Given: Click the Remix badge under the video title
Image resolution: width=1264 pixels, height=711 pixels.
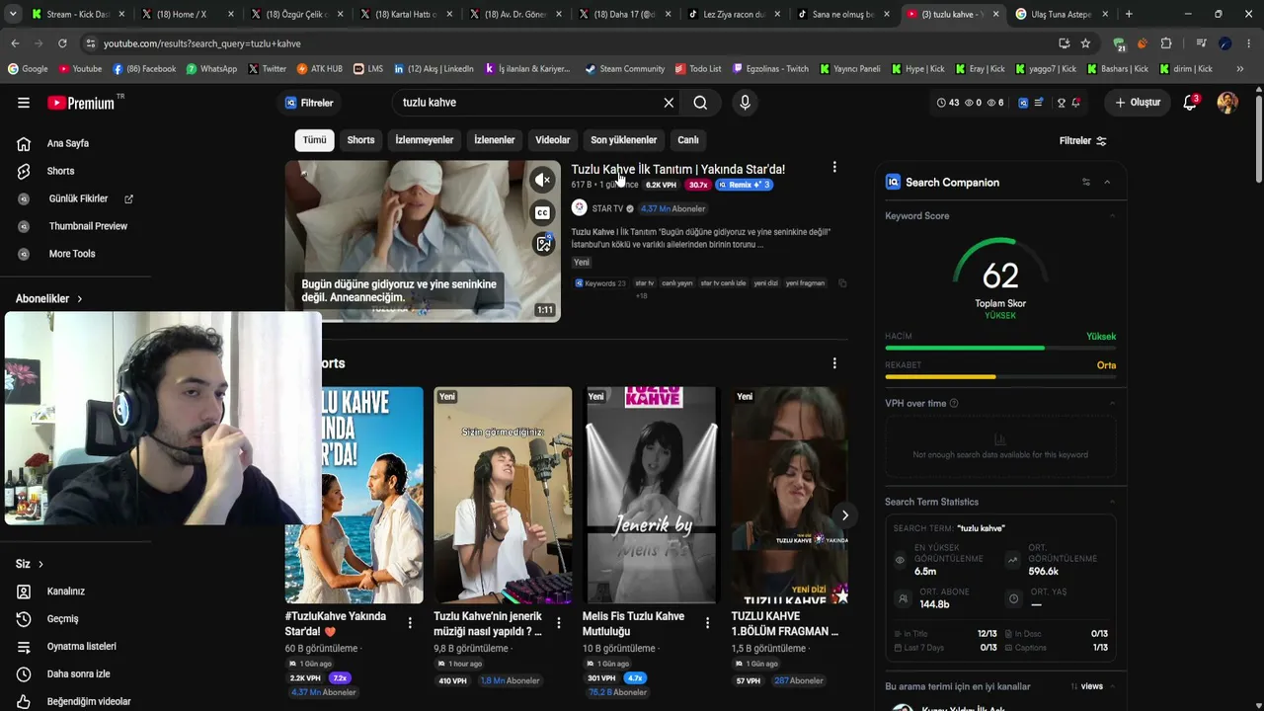Looking at the screenshot, I should tap(744, 185).
